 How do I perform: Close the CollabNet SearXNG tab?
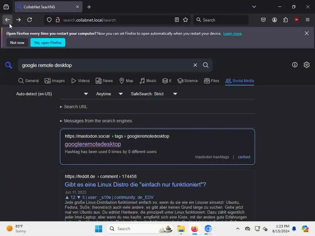pyautogui.click(x=78, y=7)
